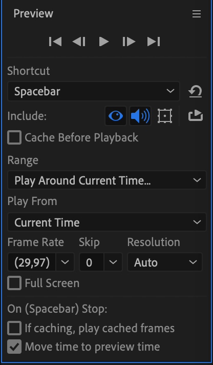This screenshot has width=213, height=365.
Task: Click the Play preview button
Action: tap(104, 42)
